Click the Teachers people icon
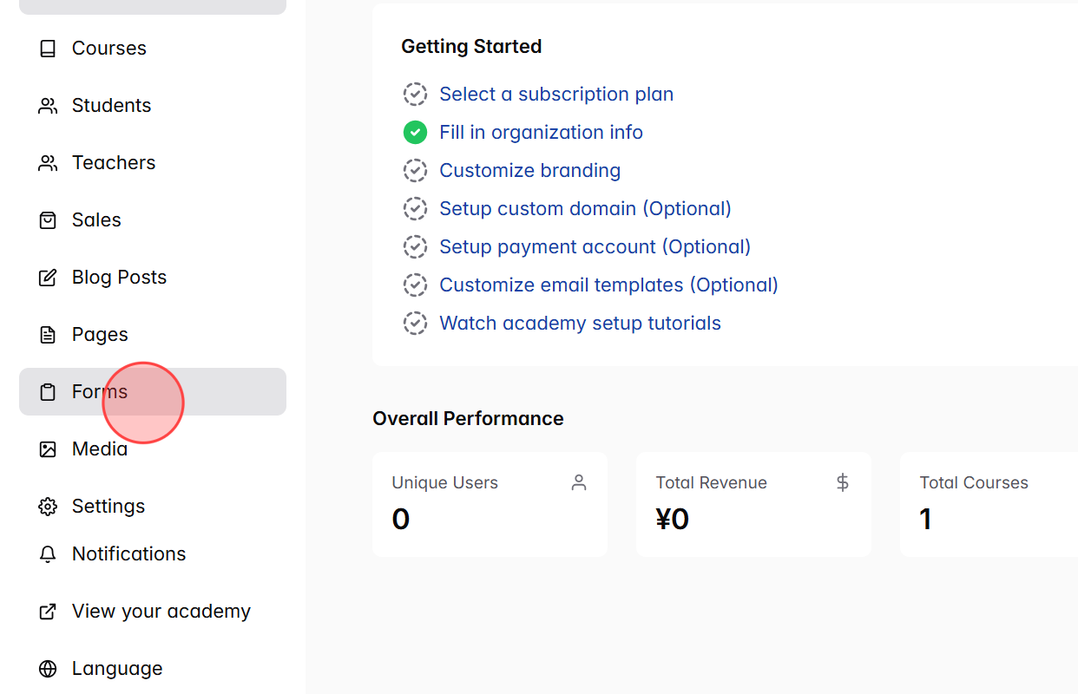 tap(48, 162)
